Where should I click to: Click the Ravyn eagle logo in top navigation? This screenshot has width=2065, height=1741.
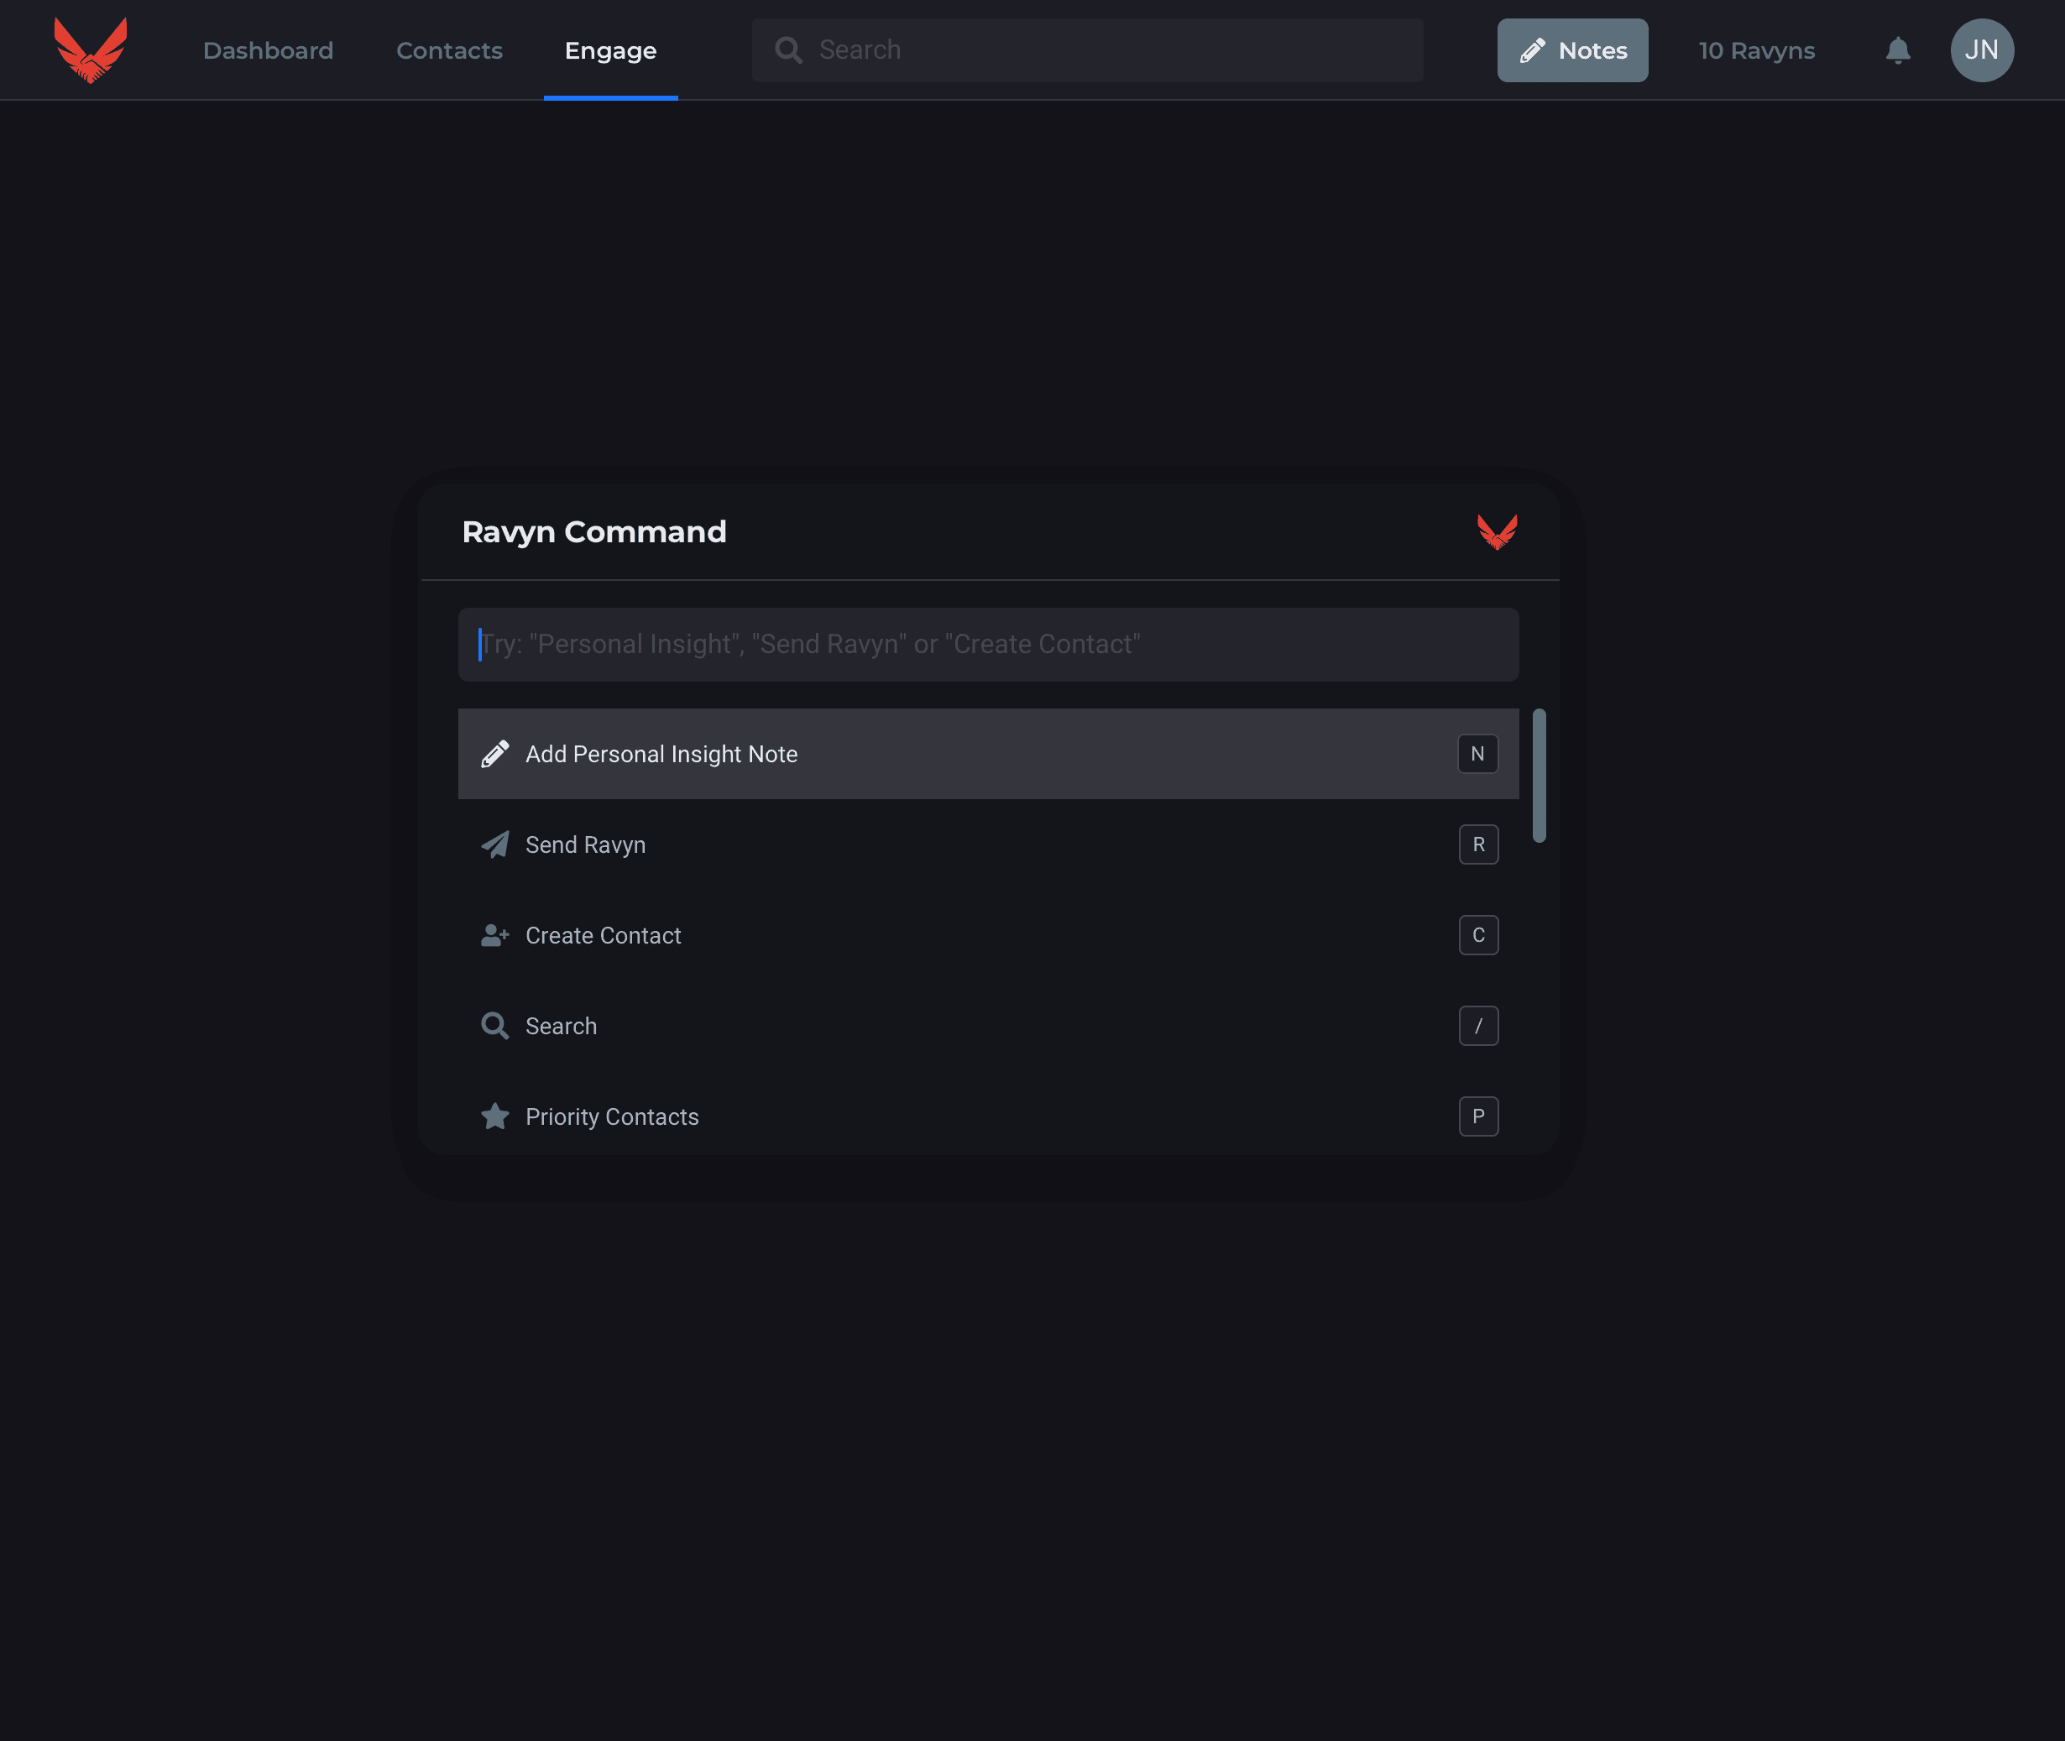coord(91,50)
